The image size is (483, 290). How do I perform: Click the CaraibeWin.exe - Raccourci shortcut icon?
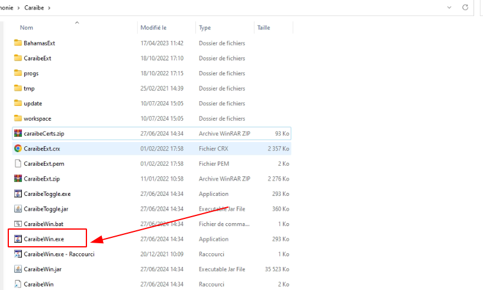tap(18, 254)
